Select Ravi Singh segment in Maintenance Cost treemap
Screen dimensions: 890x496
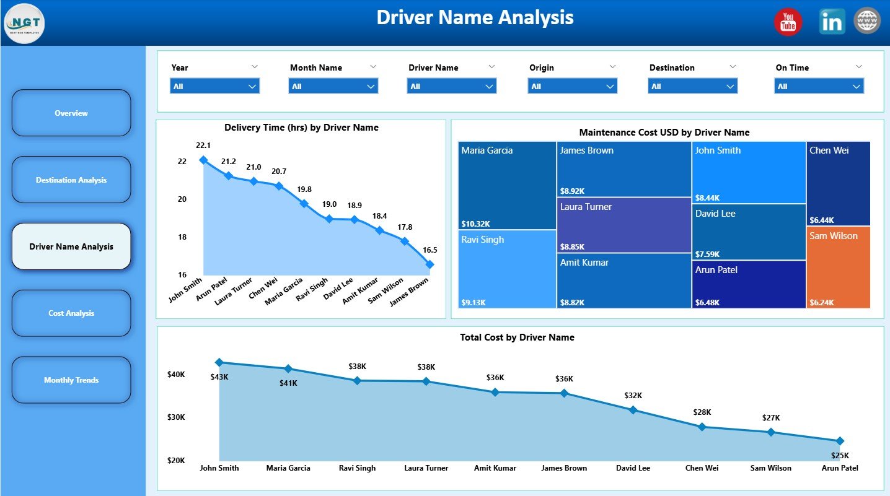(x=506, y=269)
